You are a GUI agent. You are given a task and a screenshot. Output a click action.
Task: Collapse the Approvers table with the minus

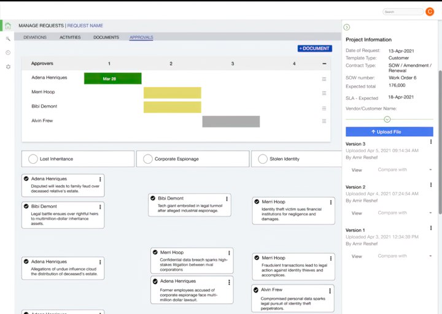coord(324,64)
